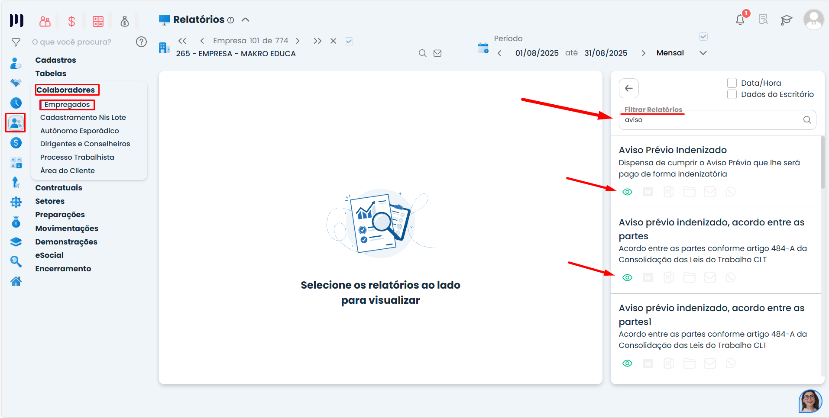The height and width of the screenshot is (418, 829).
Task: Click the search icon beside company name
Action: point(423,53)
